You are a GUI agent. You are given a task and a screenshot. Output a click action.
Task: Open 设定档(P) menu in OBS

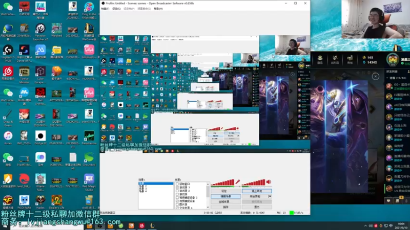[x=129, y=9]
